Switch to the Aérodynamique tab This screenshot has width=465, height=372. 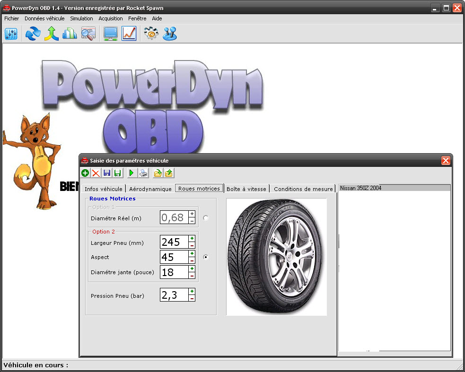point(150,189)
